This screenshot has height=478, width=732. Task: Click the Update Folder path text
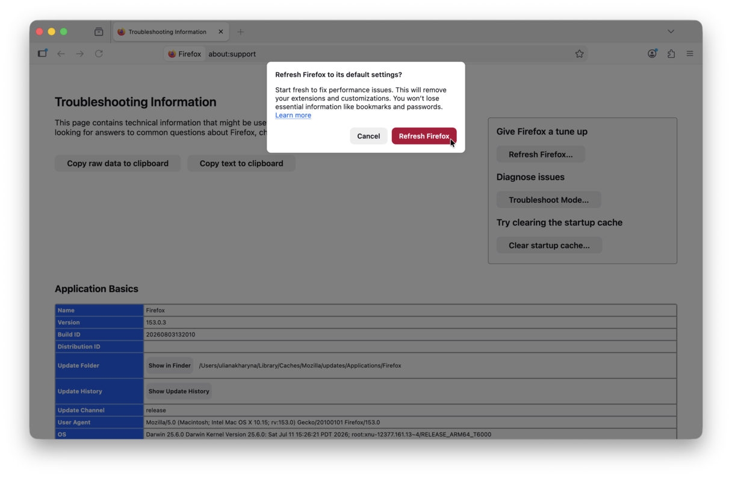click(300, 365)
